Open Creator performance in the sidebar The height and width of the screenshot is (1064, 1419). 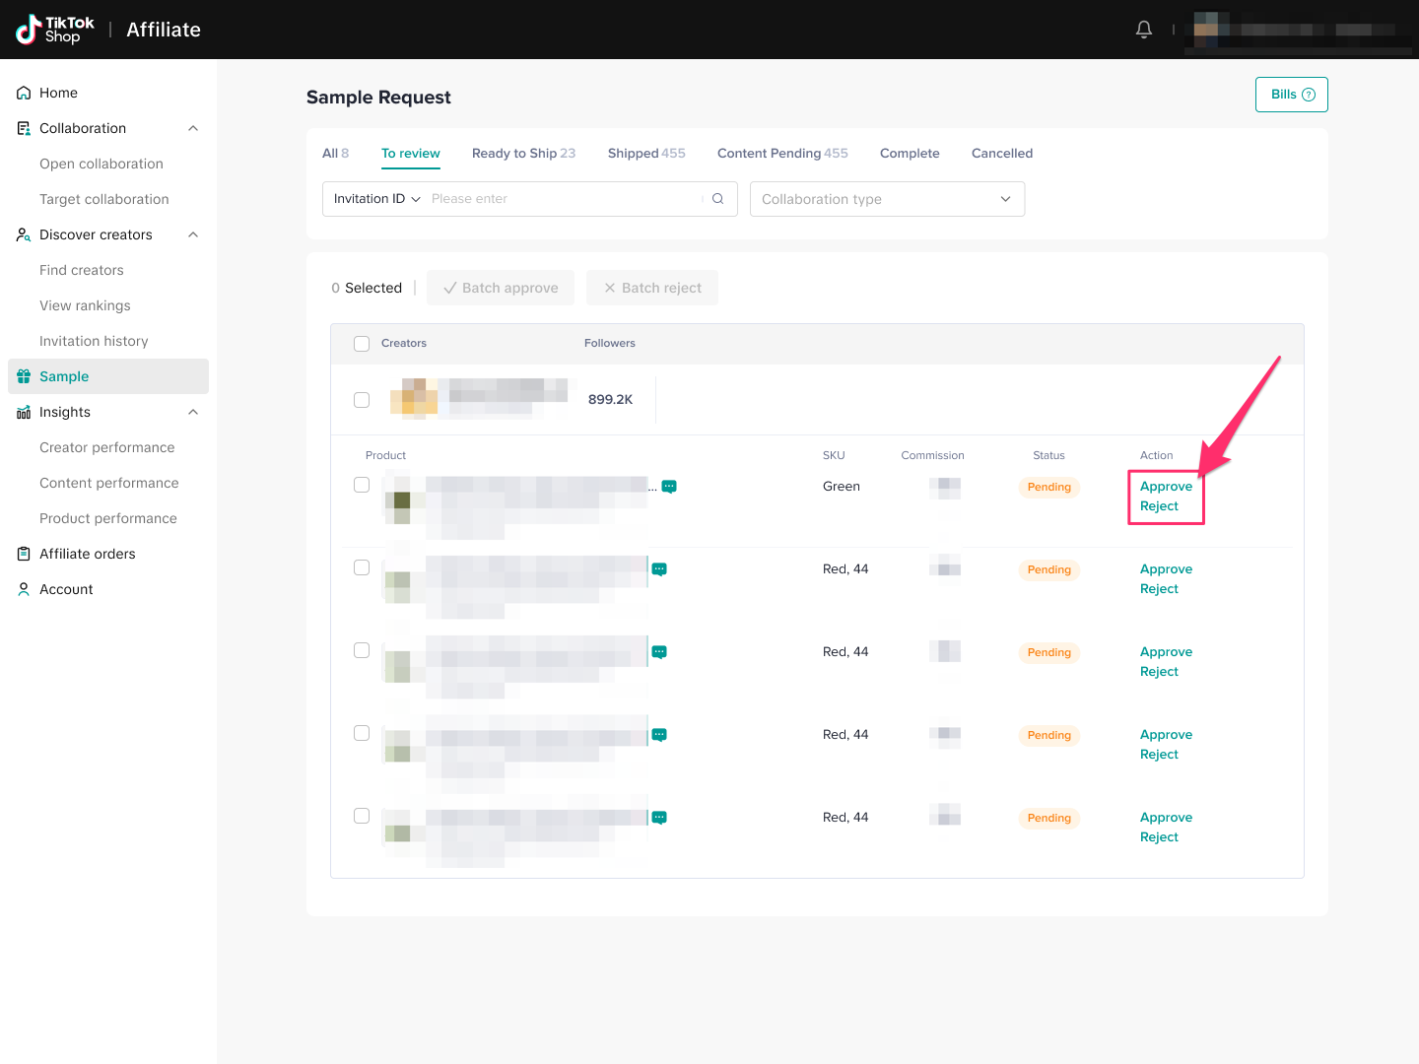click(106, 447)
